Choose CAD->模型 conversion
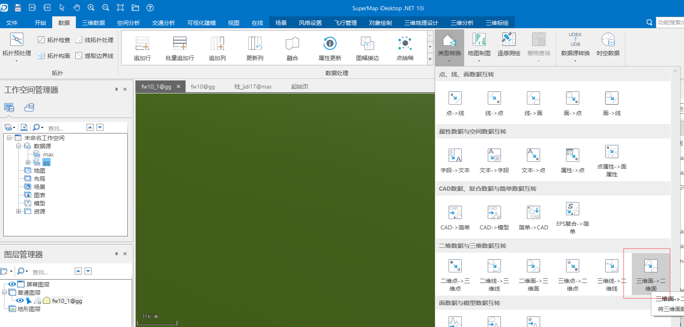 click(x=494, y=218)
